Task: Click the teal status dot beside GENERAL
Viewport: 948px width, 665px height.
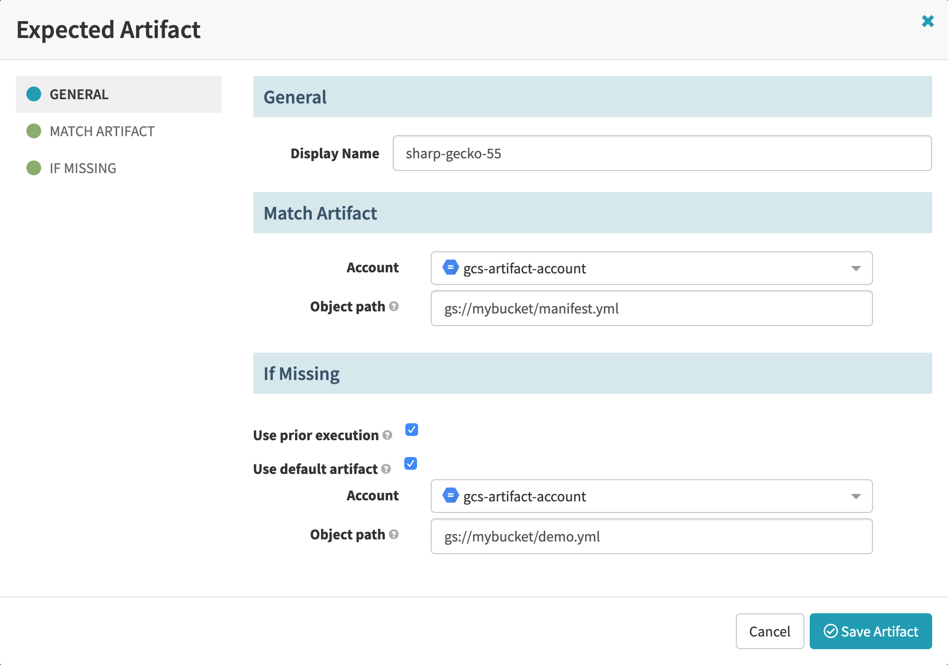Action: point(34,94)
